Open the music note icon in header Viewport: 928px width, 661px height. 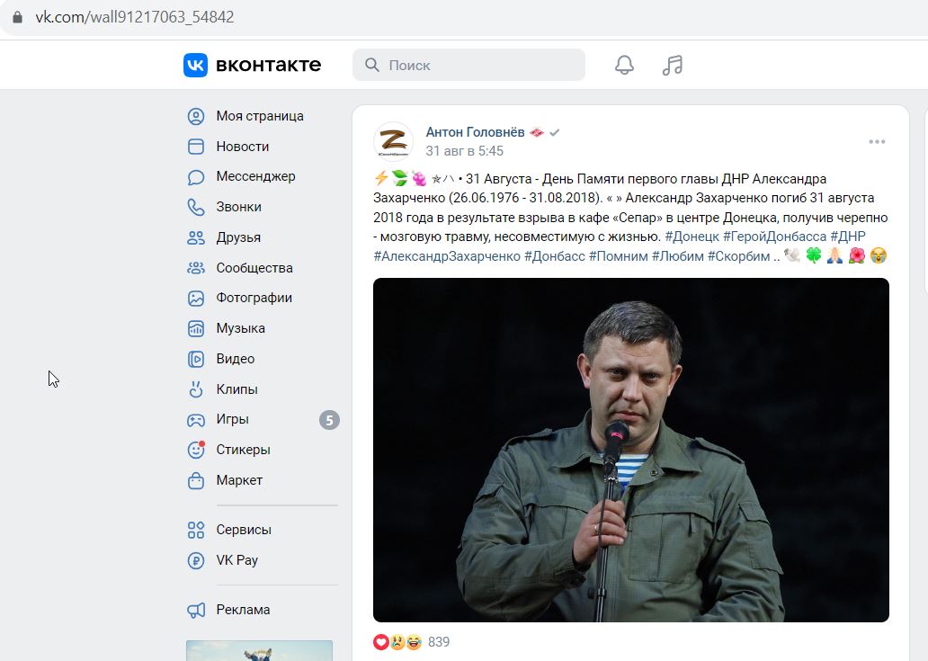point(673,65)
